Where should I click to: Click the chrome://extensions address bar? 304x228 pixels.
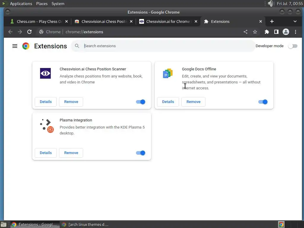84,32
